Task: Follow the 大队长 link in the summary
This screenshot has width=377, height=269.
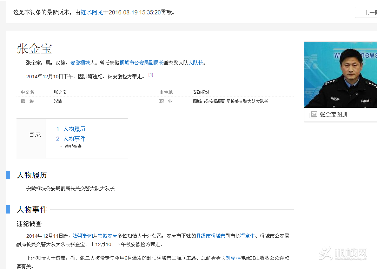Action: tap(196, 63)
